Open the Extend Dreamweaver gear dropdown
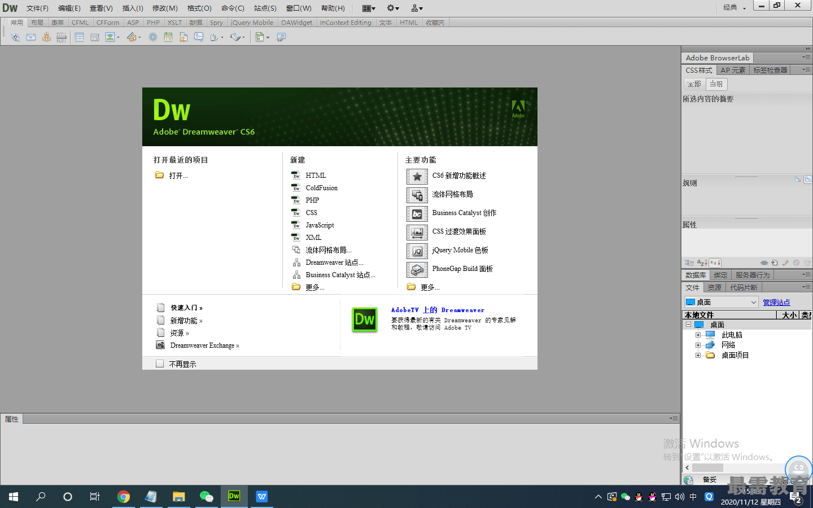Viewport: 813px width, 508px height. click(393, 8)
